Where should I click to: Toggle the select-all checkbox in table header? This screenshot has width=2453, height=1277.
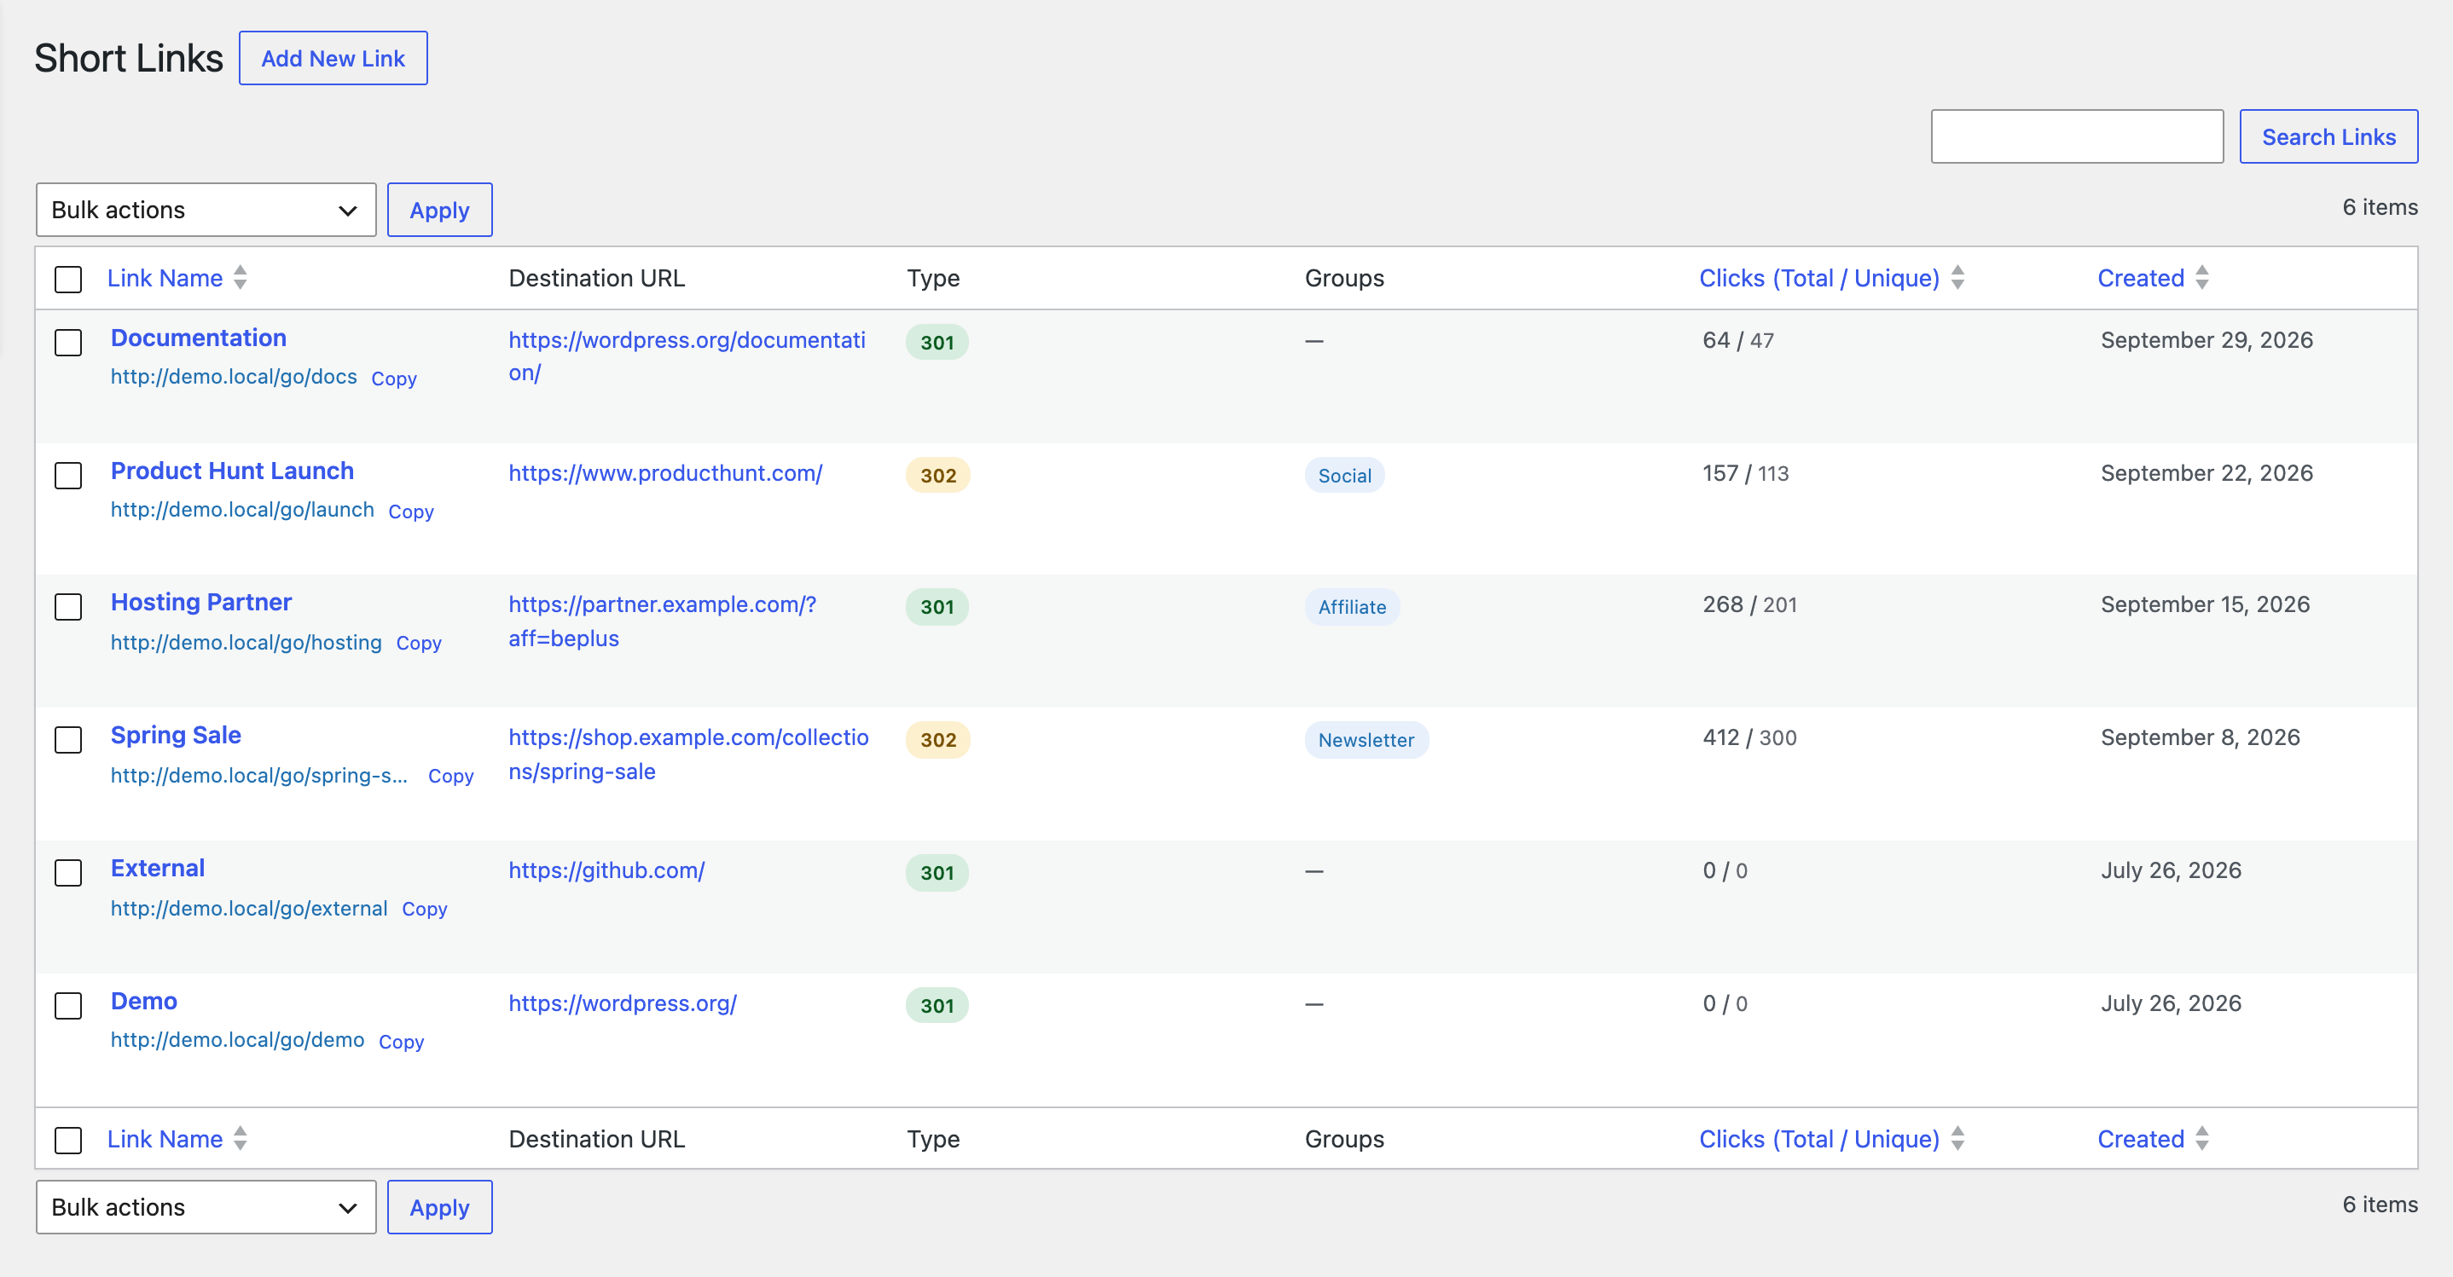(x=67, y=279)
